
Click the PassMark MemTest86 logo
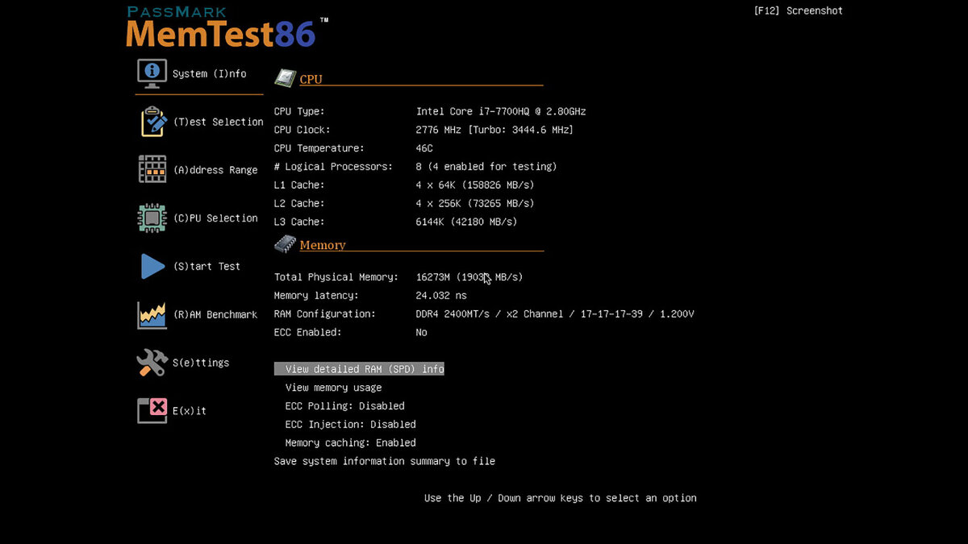[x=227, y=27]
